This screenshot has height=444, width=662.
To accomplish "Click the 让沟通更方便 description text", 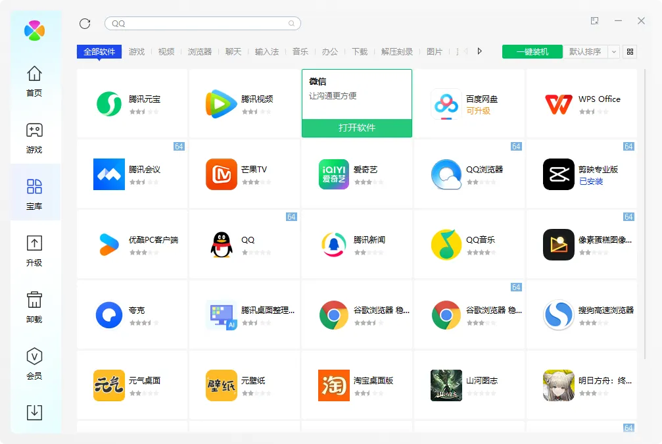I will (x=333, y=96).
